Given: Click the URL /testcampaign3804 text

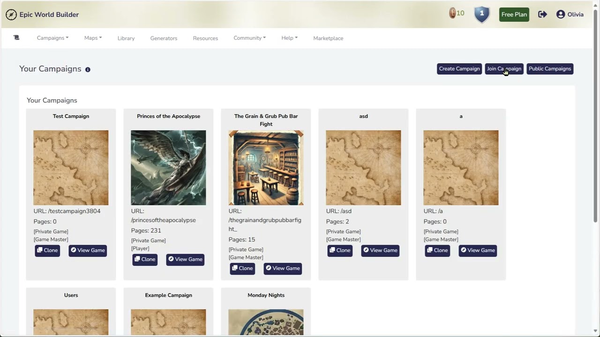Looking at the screenshot, I should [x=67, y=211].
